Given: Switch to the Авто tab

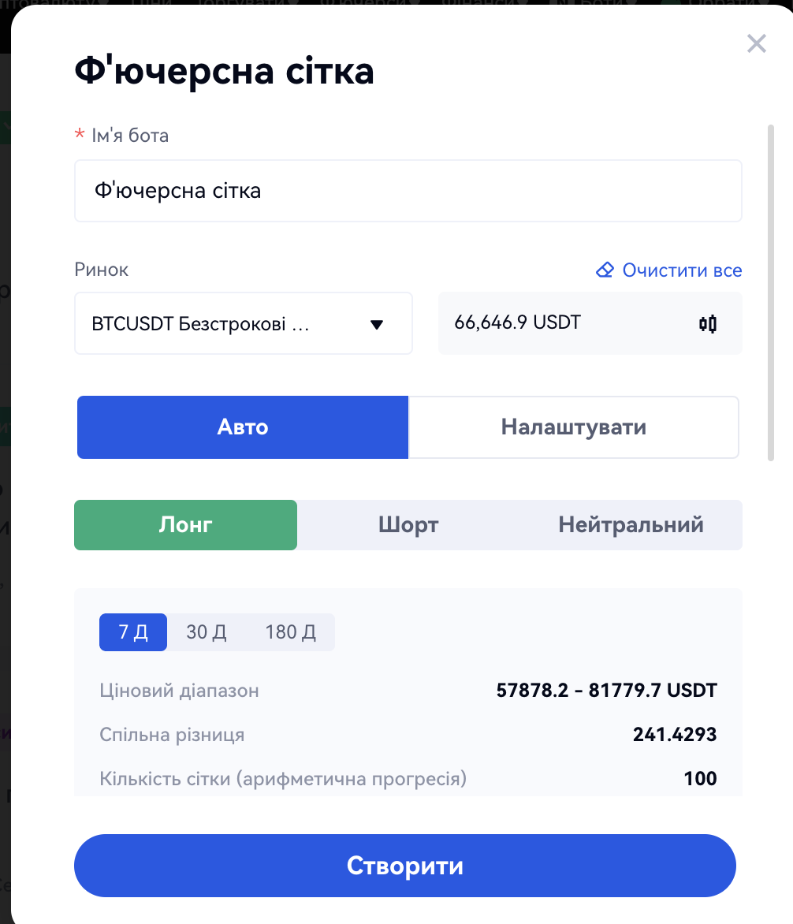Looking at the screenshot, I should tap(243, 427).
